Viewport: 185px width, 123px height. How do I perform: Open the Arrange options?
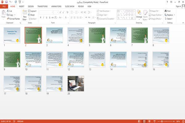139,15
